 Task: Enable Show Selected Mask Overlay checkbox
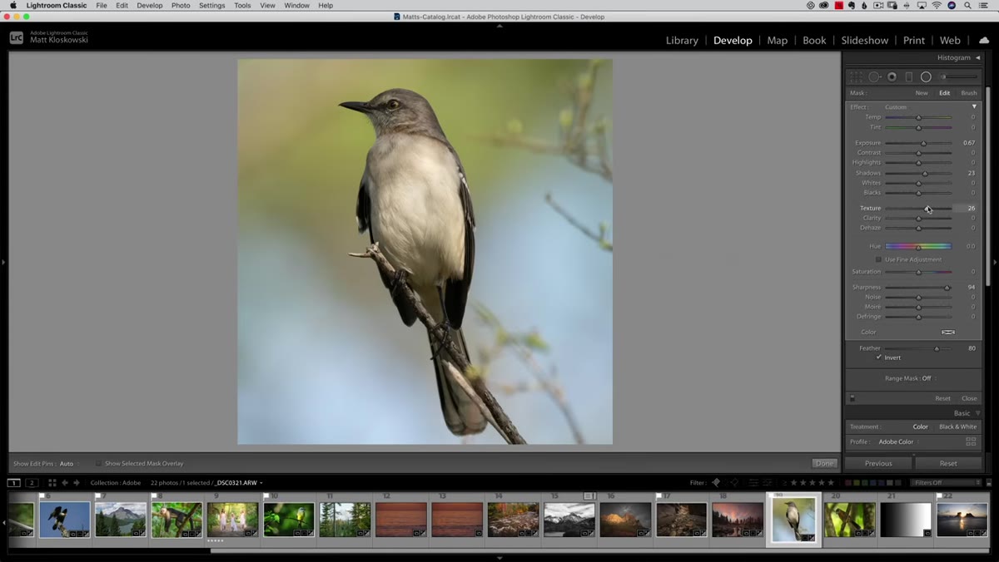point(98,463)
